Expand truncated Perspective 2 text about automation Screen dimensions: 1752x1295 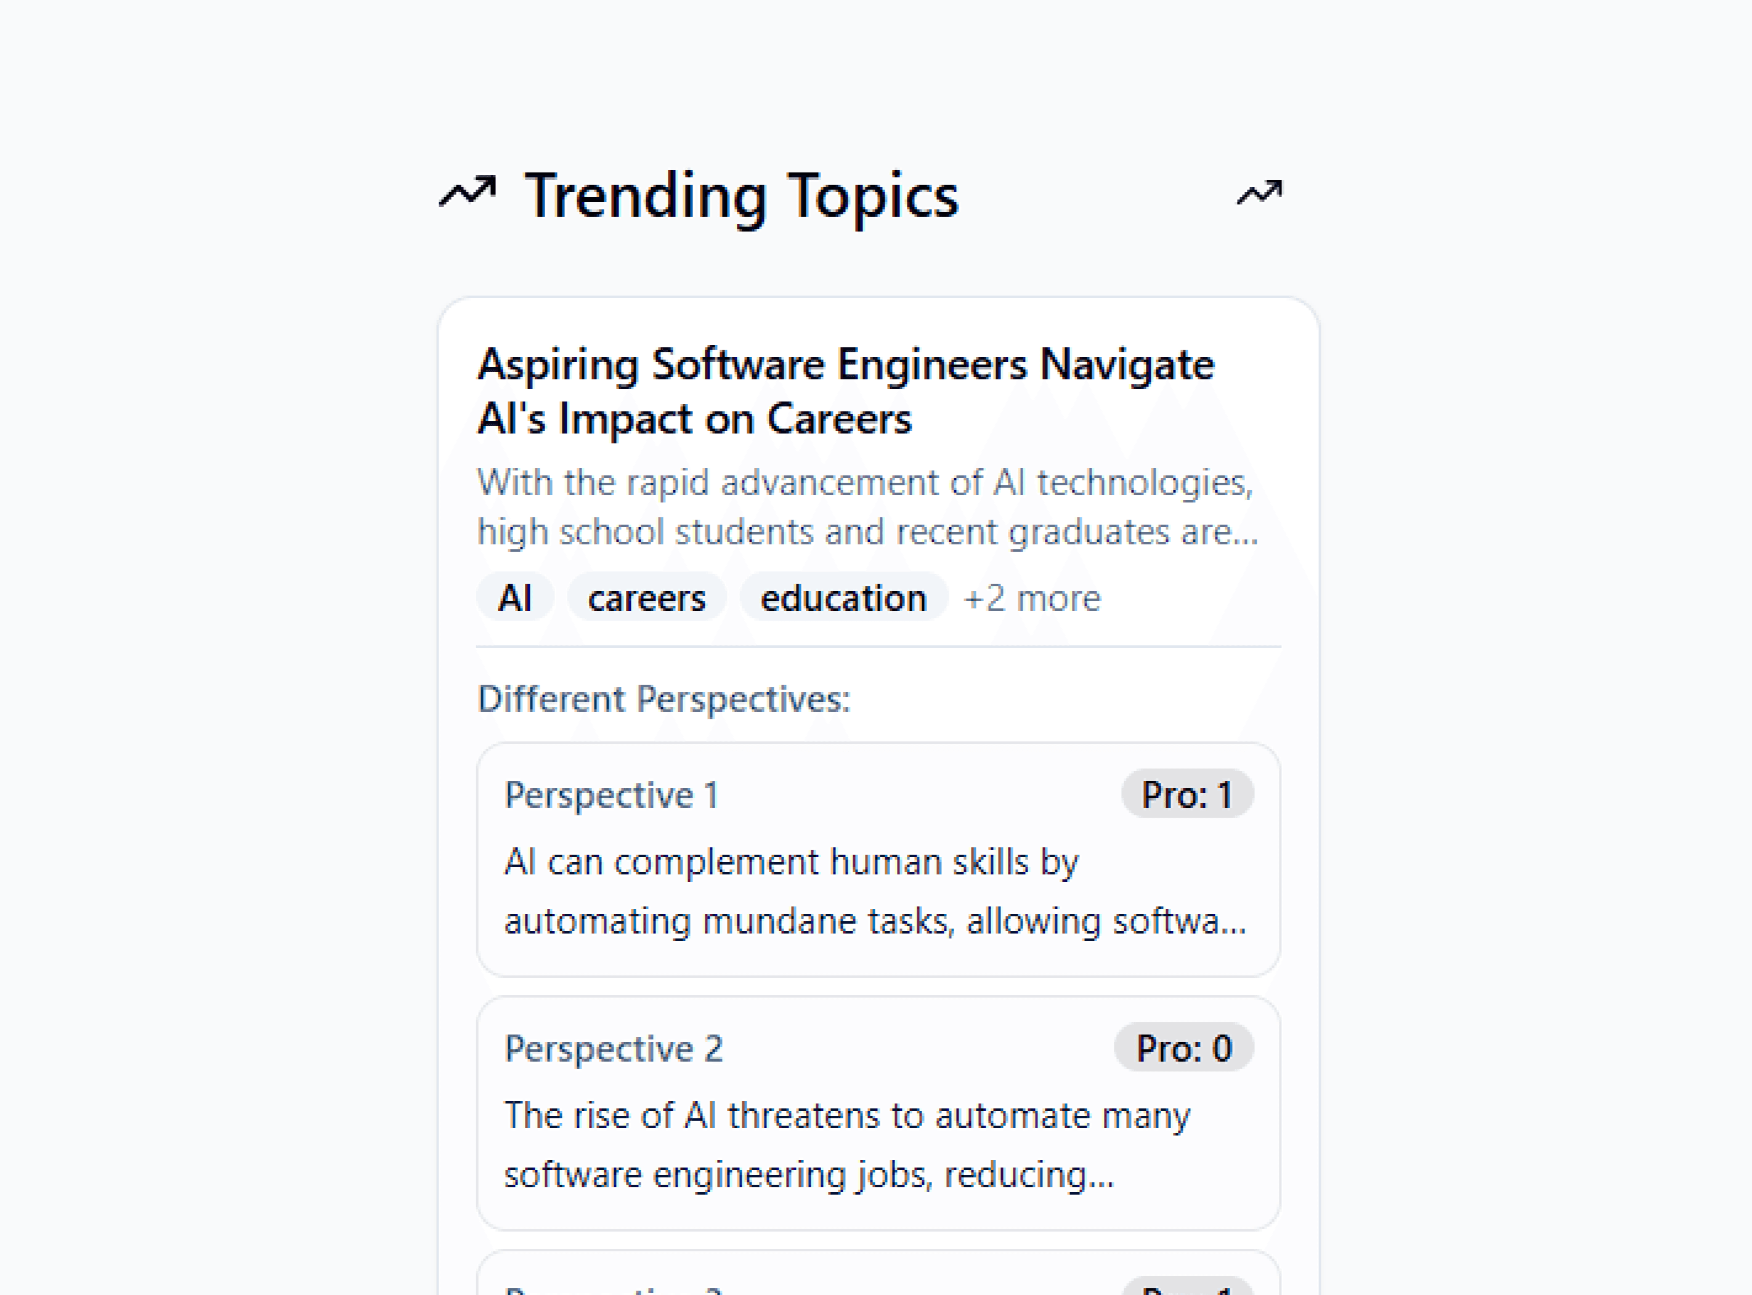click(847, 1145)
